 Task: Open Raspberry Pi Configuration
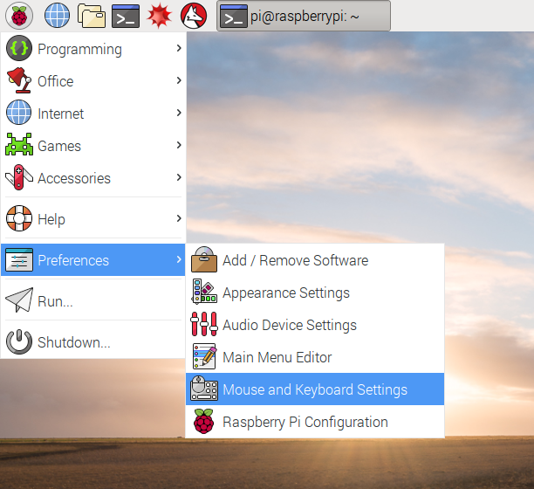(315, 422)
